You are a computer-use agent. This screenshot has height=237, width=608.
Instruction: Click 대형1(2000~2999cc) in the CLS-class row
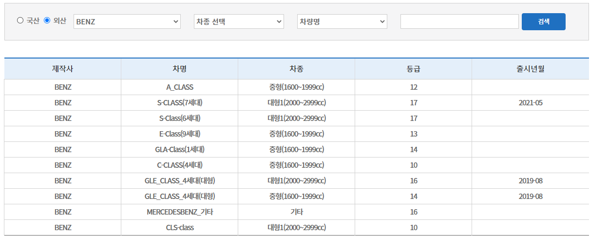click(x=297, y=228)
